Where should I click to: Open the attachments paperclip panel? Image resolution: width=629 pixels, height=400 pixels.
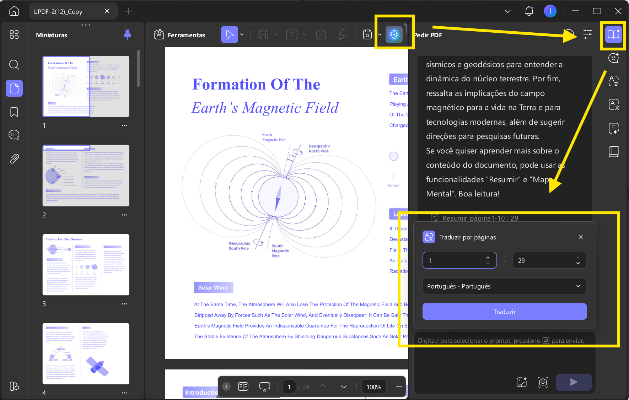14,158
